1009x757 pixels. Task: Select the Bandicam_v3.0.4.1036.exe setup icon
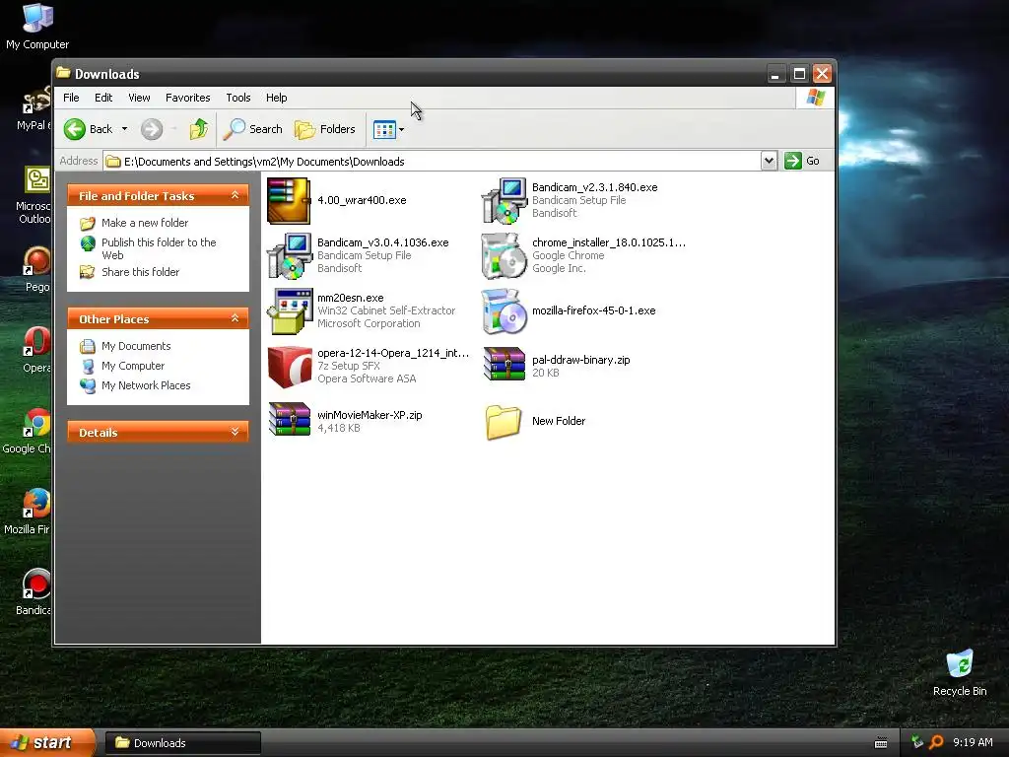coord(290,256)
